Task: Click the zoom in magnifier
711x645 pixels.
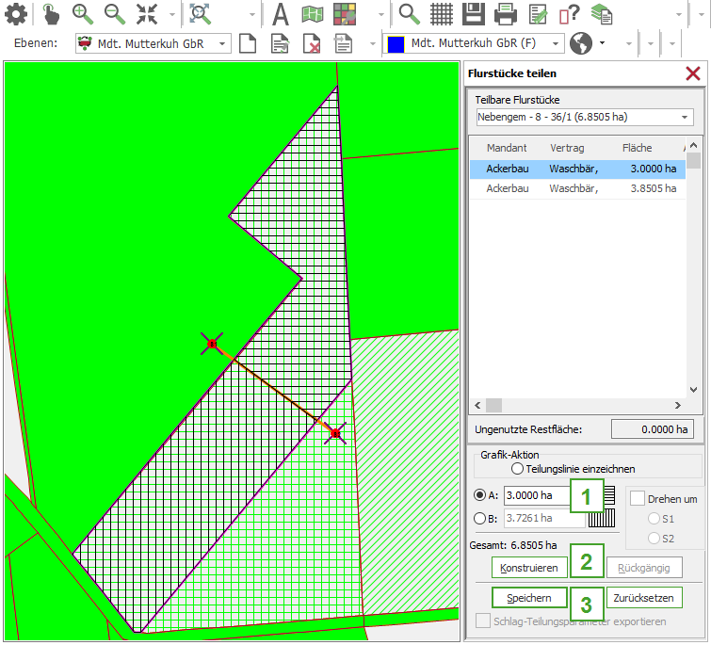Action: 83,13
